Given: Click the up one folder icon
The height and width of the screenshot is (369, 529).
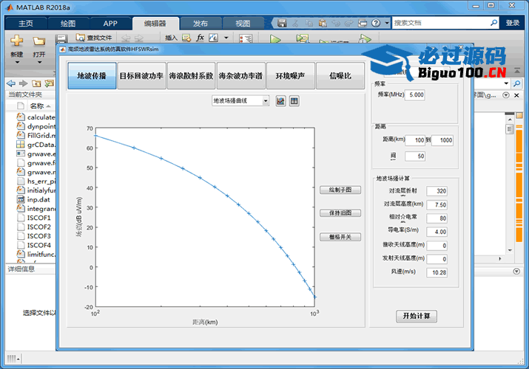Looking at the screenshot, I should [x=36, y=83].
